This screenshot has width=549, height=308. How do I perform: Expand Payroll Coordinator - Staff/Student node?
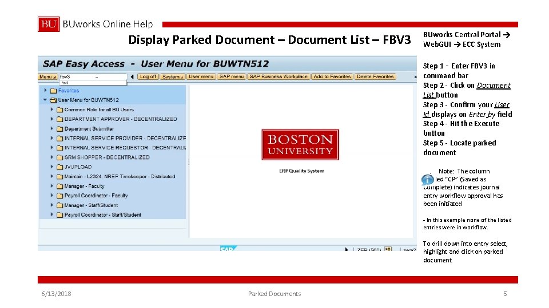[x=51, y=215]
